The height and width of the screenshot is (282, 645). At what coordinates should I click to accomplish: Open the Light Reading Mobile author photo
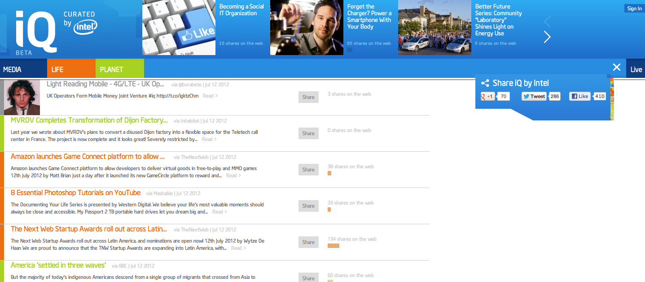click(22, 97)
